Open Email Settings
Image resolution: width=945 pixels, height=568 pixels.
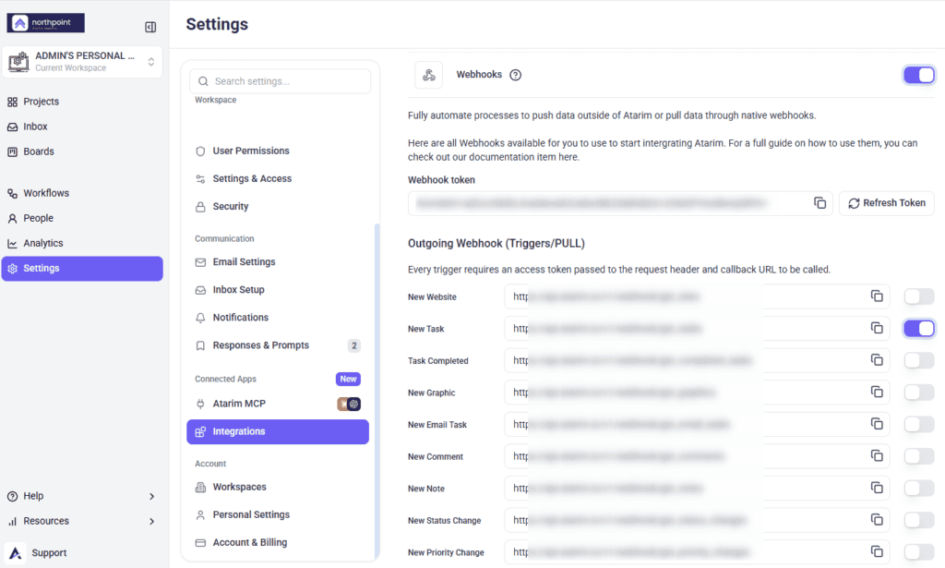pyautogui.click(x=278, y=261)
